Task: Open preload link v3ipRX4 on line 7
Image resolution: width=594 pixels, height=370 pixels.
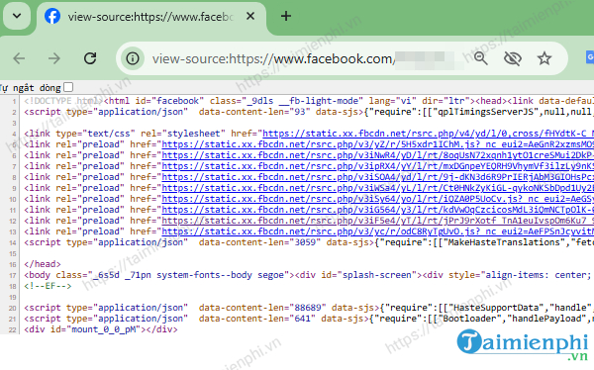Action: pos(378,166)
